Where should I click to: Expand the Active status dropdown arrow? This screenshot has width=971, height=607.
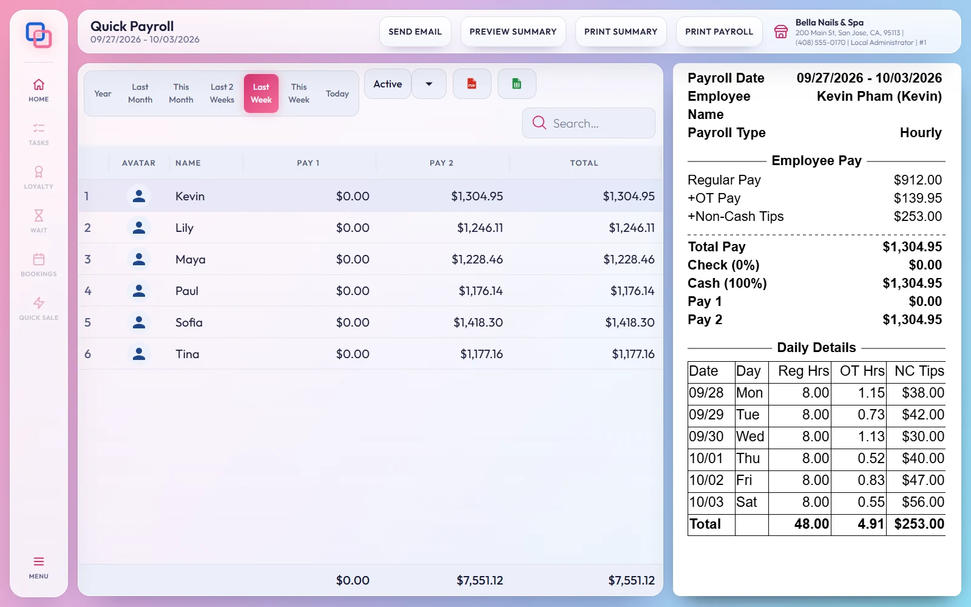(429, 84)
